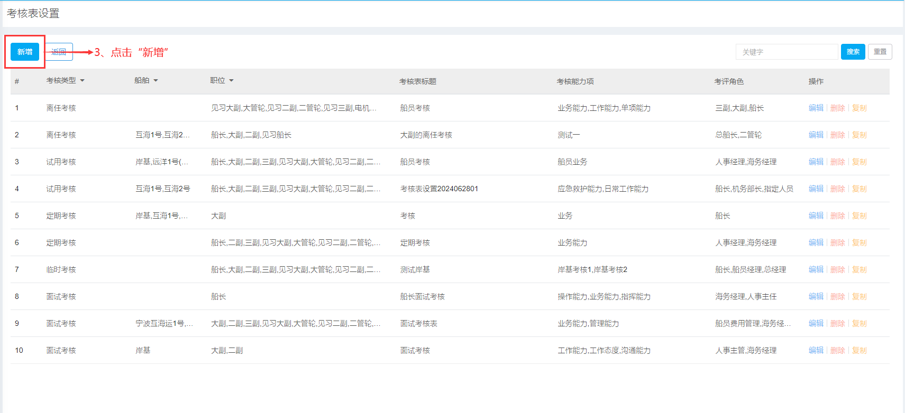Delete row 3 船员业务 entry
The width and height of the screenshot is (905, 413).
coord(837,162)
